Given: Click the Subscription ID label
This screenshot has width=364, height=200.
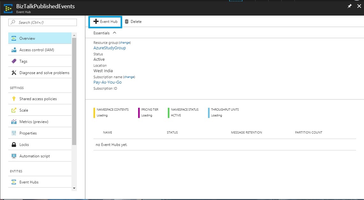Looking at the screenshot, I should point(105,88).
